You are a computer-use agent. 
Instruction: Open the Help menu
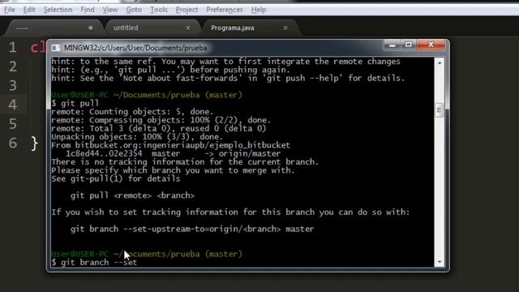(258, 10)
